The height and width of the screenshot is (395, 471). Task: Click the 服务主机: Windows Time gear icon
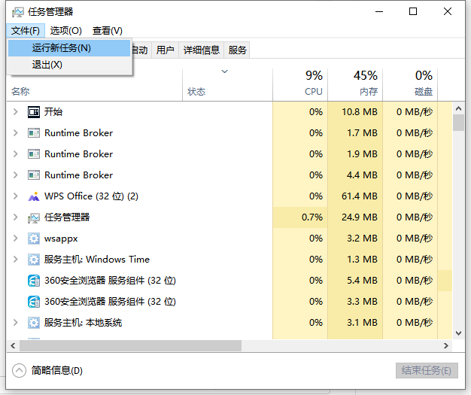[x=34, y=260]
